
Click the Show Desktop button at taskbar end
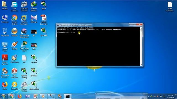pos(176,96)
